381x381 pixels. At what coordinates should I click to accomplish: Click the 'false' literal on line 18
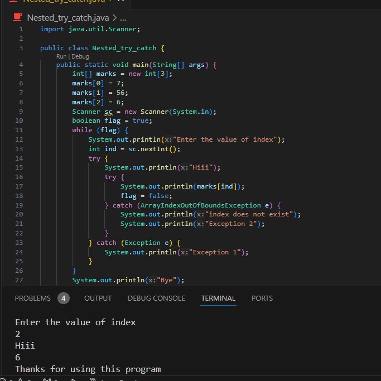[158, 196]
